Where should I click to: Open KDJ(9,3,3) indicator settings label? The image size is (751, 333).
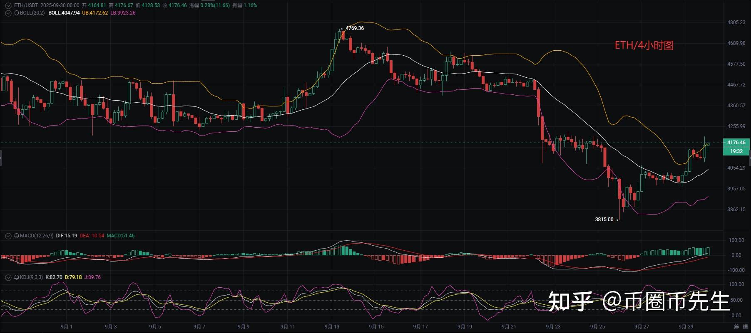click(31, 277)
